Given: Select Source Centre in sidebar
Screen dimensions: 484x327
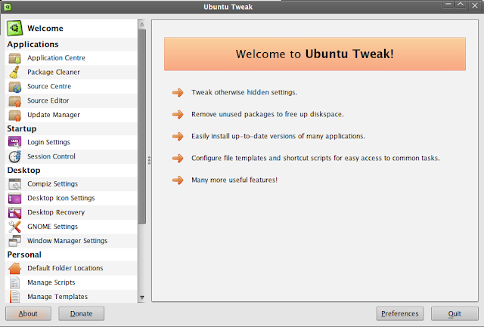Looking at the screenshot, I should click(x=71, y=86).
